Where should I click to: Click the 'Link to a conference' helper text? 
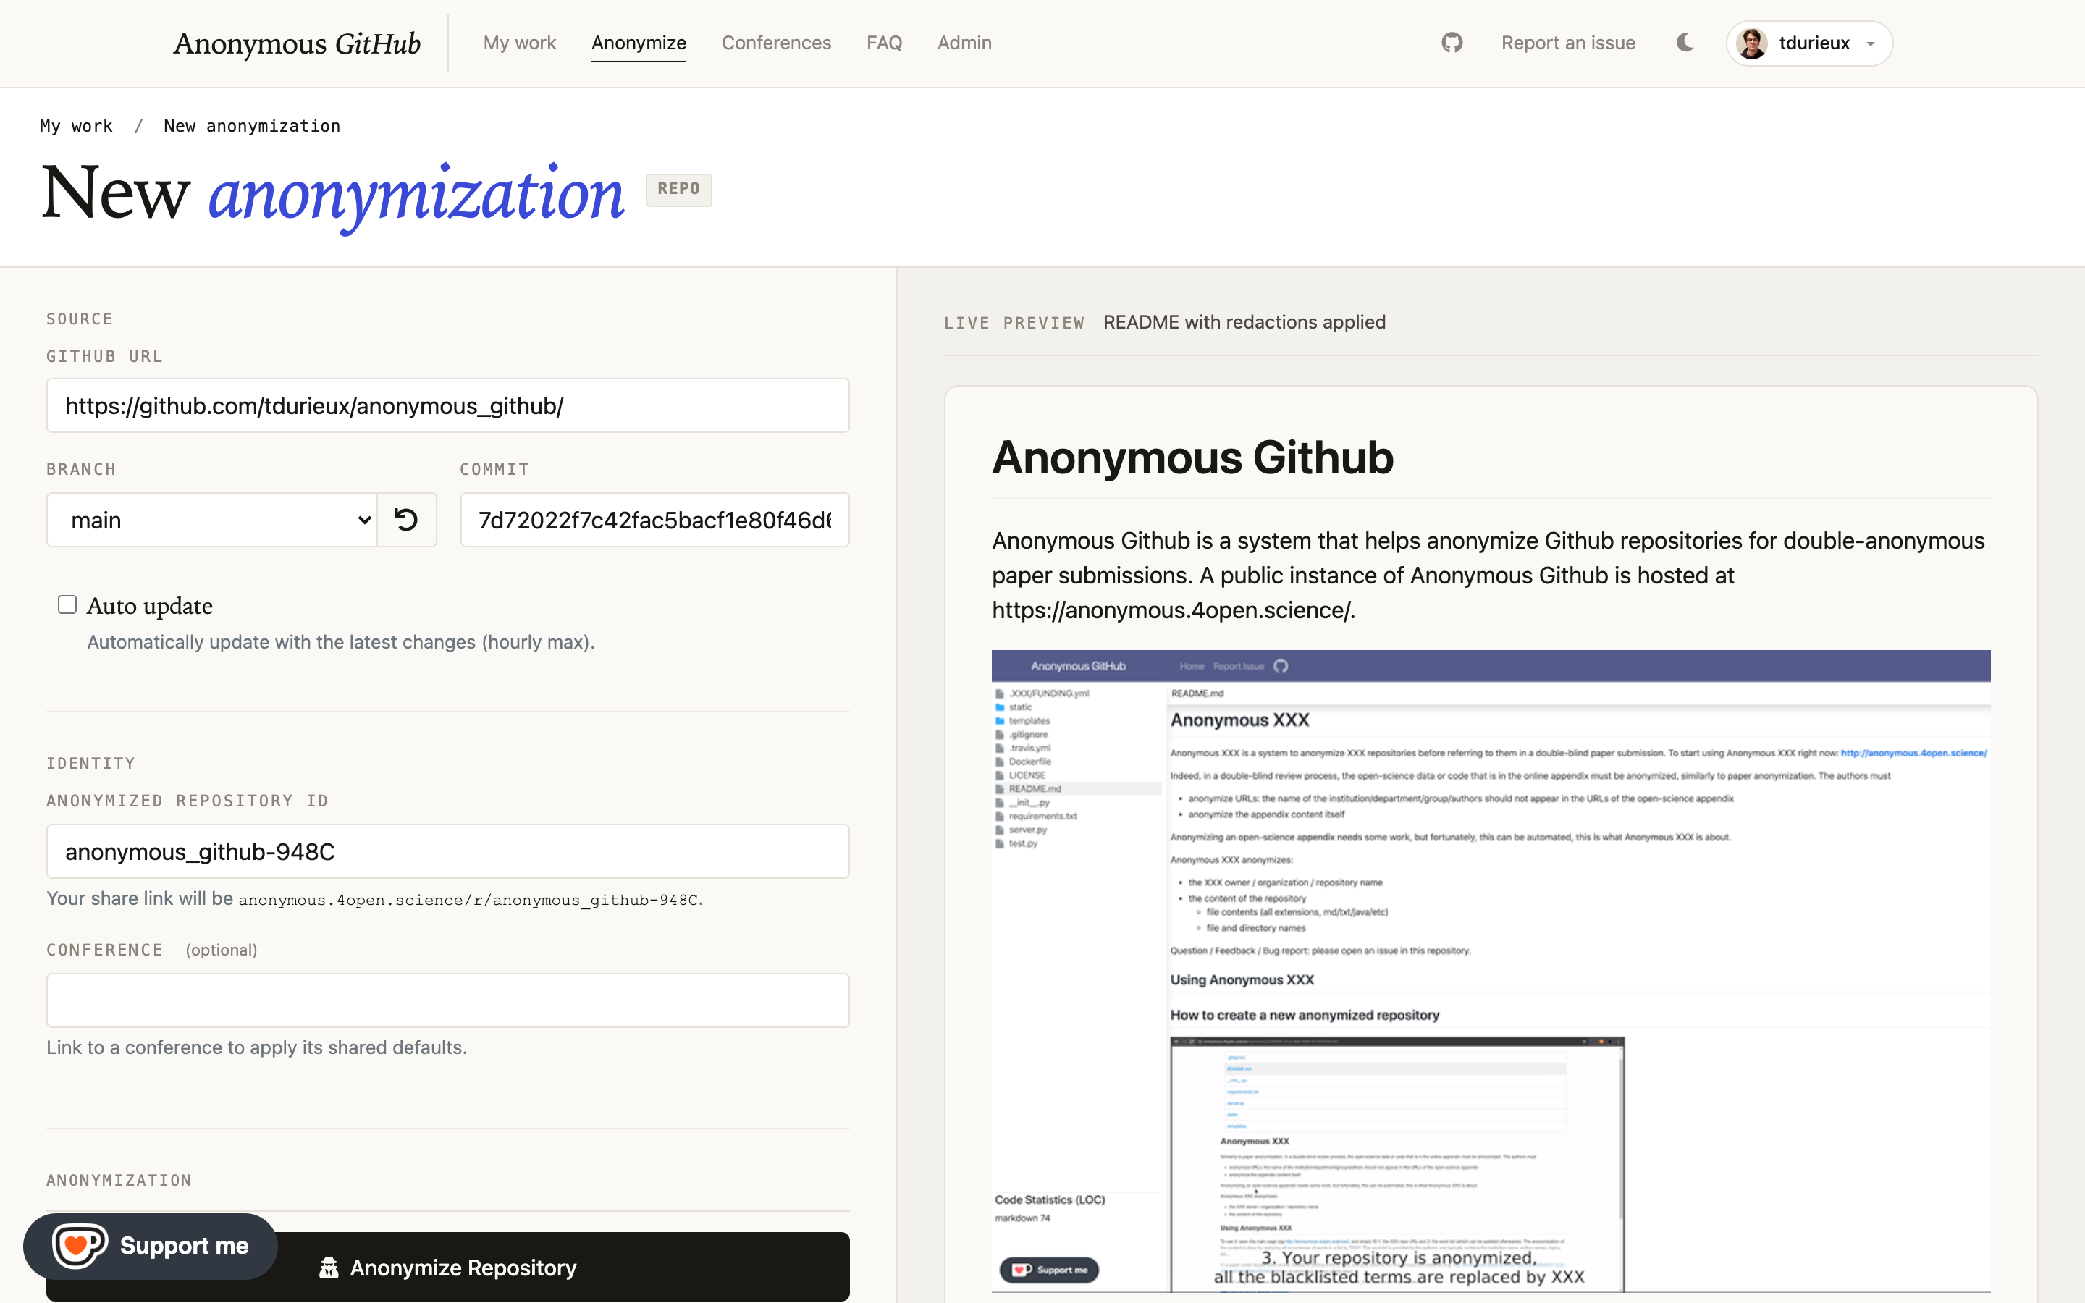coord(257,1047)
